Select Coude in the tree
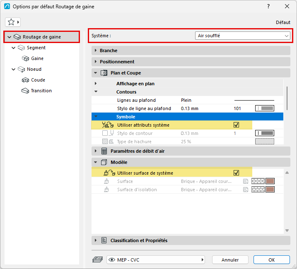 click(x=38, y=80)
